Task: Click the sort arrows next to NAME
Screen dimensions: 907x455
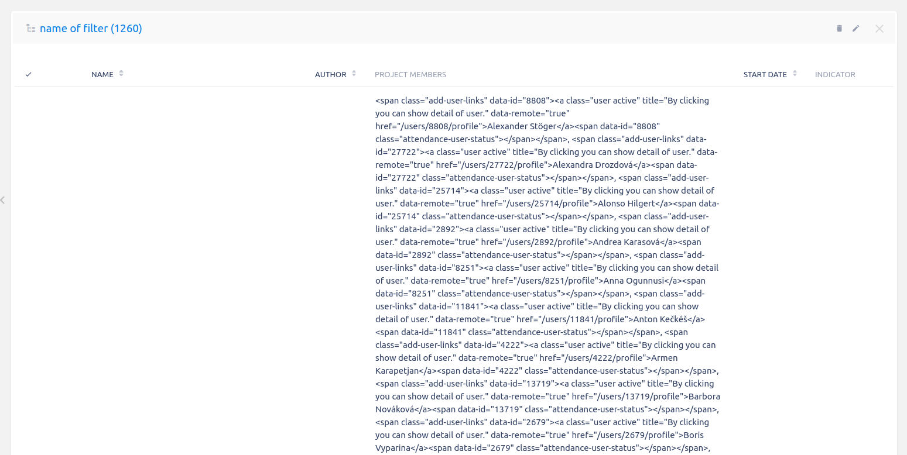Action: click(x=121, y=74)
